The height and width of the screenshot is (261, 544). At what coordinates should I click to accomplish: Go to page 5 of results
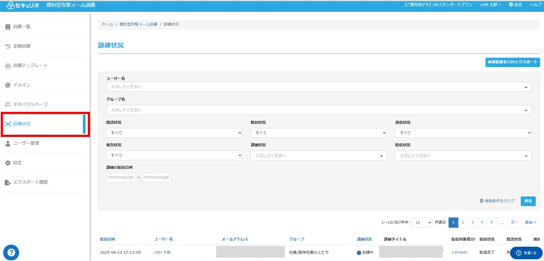(492, 222)
